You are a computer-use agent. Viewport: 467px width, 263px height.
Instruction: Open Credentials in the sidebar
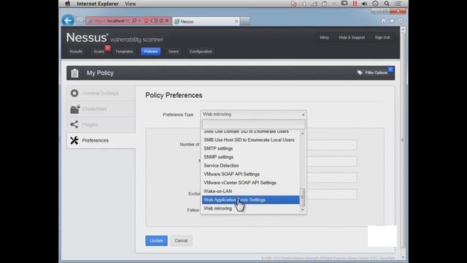click(101, 109)
